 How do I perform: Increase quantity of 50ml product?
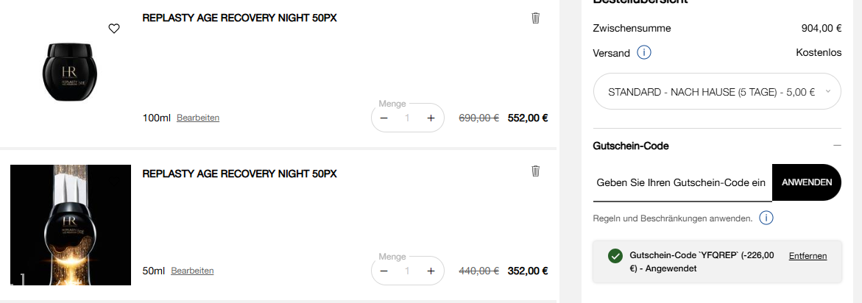pyautogui.click(x=431, y=271)
